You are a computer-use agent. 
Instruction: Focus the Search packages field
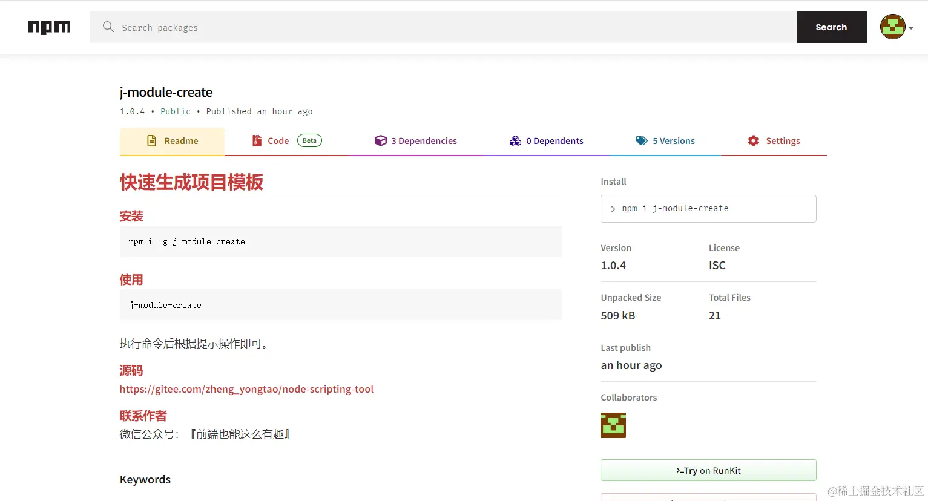(x=443, y=27)
